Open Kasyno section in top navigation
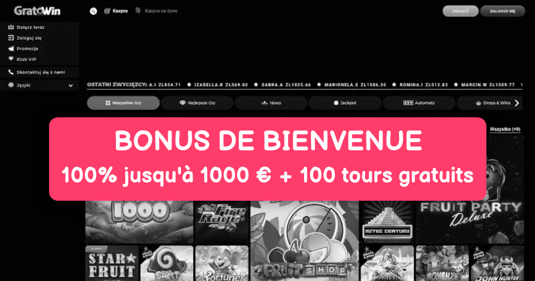Viewport: 535px width, 281px height. click(x=116, y=11)
